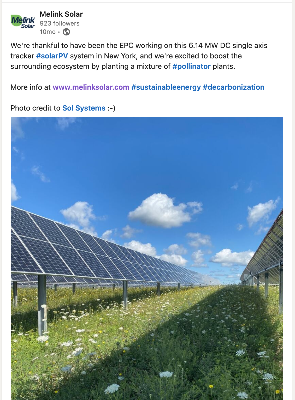This screenshot has width=295, height=400.
Task: Click the post's first text paragraph
Action: (x=139, y=56)
